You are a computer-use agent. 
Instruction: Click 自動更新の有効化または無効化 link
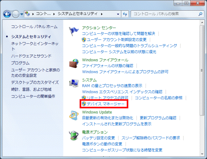click(x=107, y=118)
